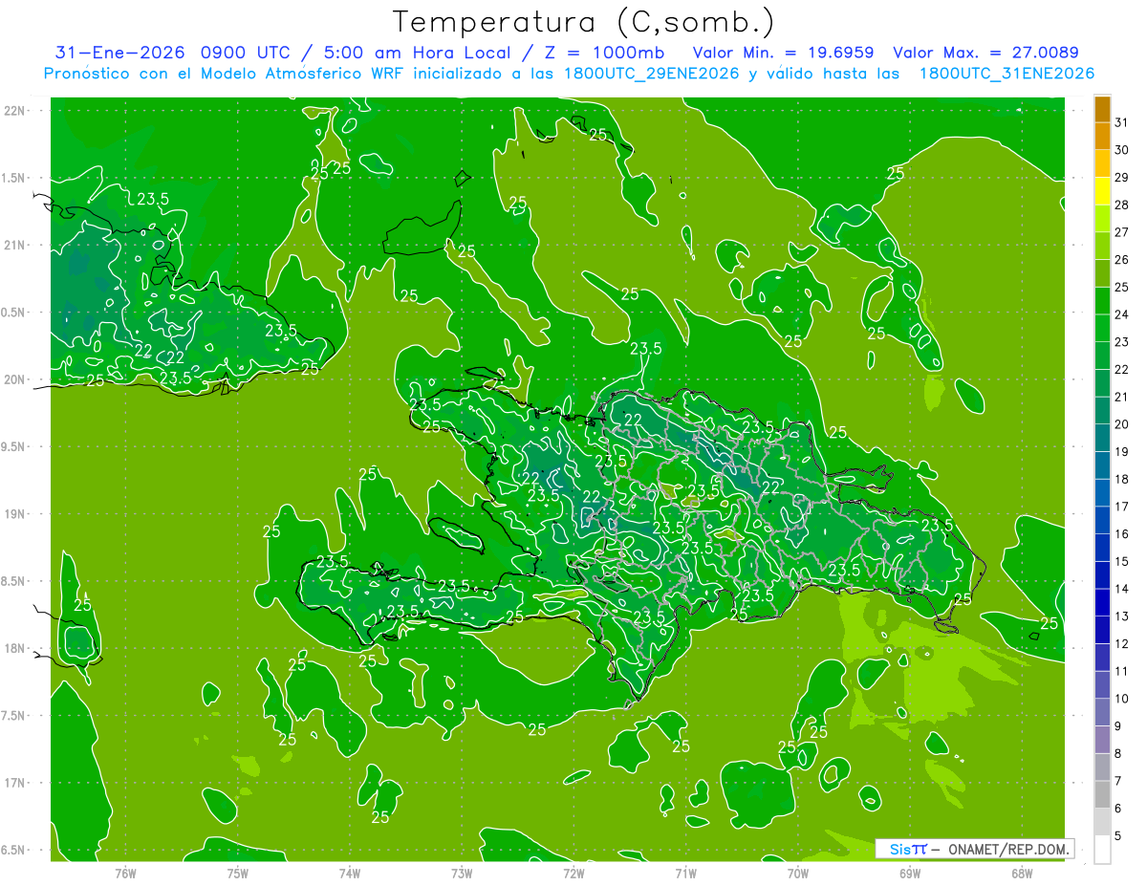The image size is (1147, 886).
Task: Click colorbar label '18'
Action: (x=1122, y=479)
